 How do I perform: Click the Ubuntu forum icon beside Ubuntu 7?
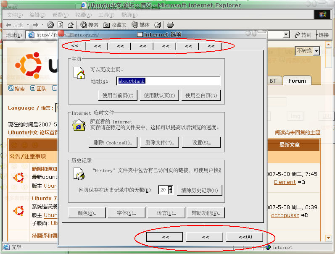[18, 211]
